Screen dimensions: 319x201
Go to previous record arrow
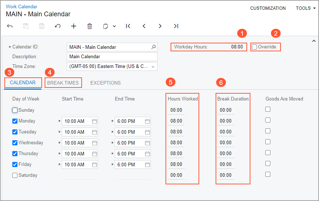[144, 26]
